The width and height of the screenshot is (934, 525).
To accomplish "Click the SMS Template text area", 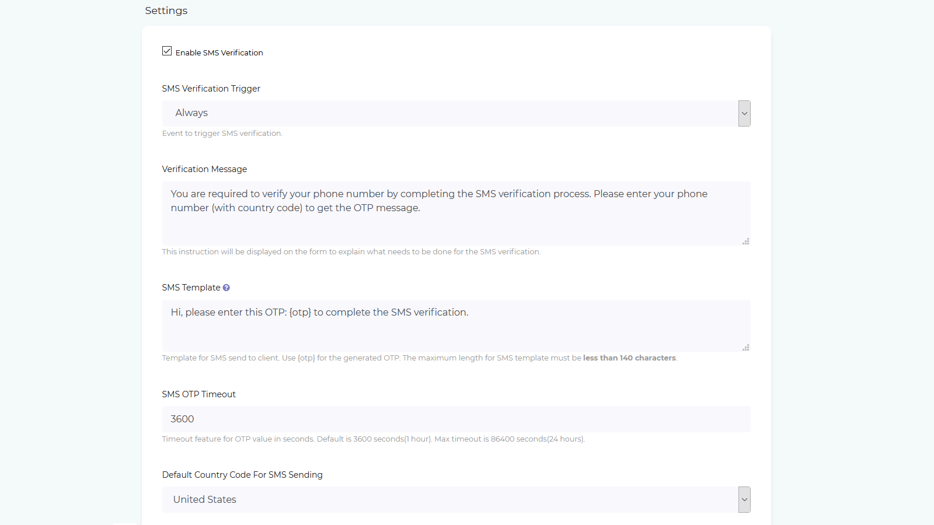I will click(456, 325).
